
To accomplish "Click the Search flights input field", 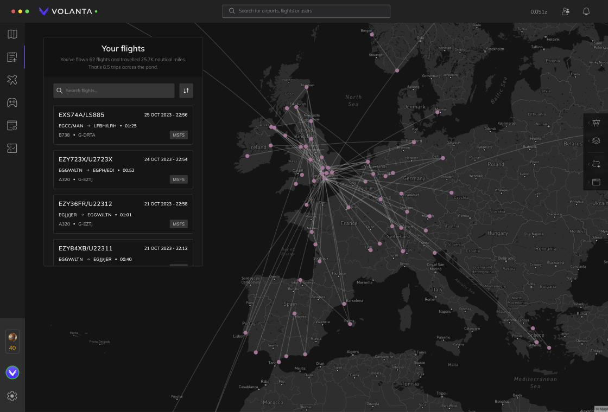I will [x=114, y=91].
